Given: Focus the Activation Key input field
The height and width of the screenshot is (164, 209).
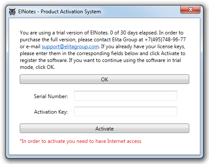Looking at the screenshot, I should 126,111.
